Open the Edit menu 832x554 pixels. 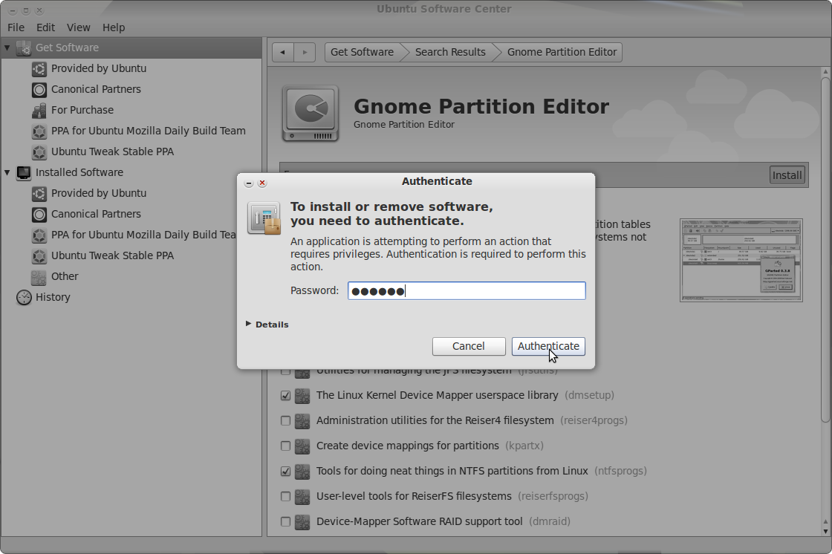45,27
